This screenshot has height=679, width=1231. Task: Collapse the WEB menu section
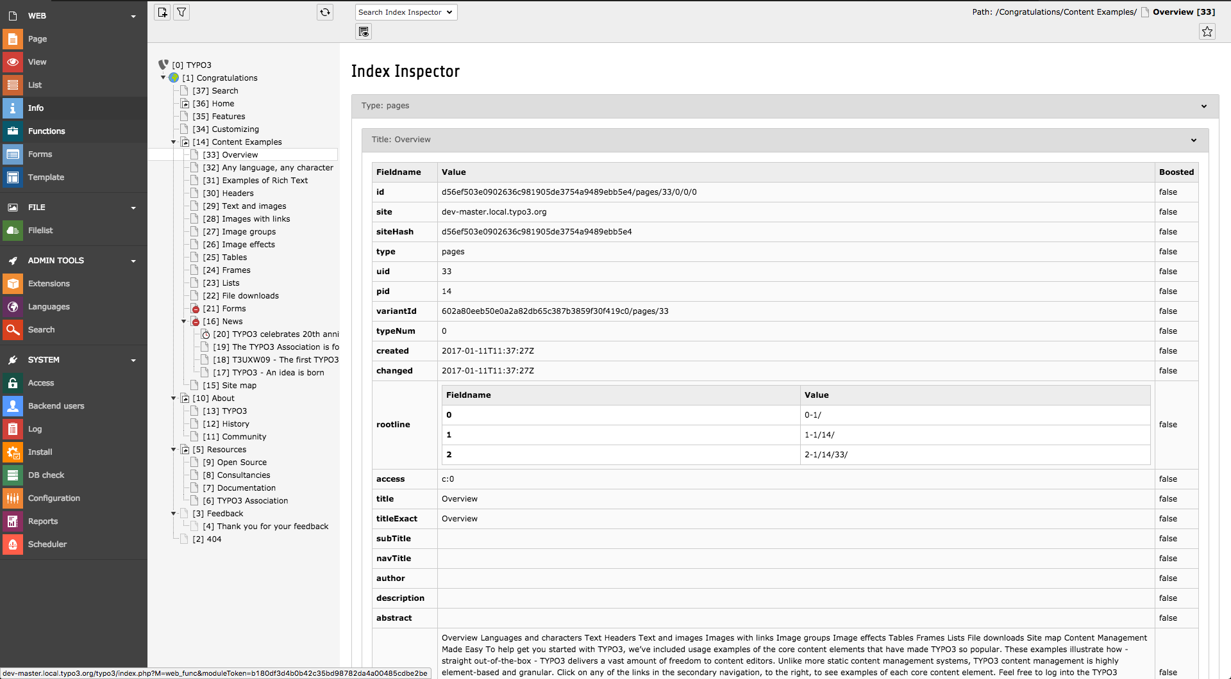tap(133, 16)
